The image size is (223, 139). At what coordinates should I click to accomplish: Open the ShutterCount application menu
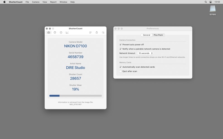[16, 2]
